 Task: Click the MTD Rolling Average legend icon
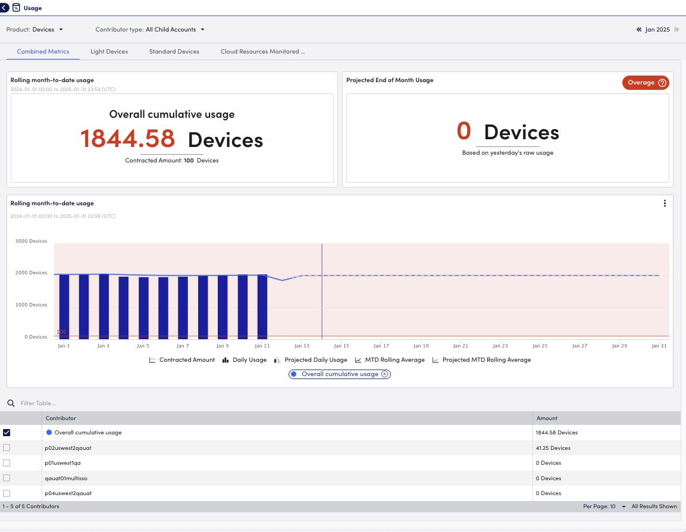click(x=358, y=360)
